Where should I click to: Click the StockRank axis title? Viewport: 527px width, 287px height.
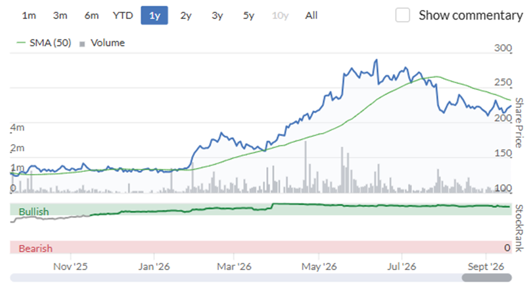tap(519, 228)
